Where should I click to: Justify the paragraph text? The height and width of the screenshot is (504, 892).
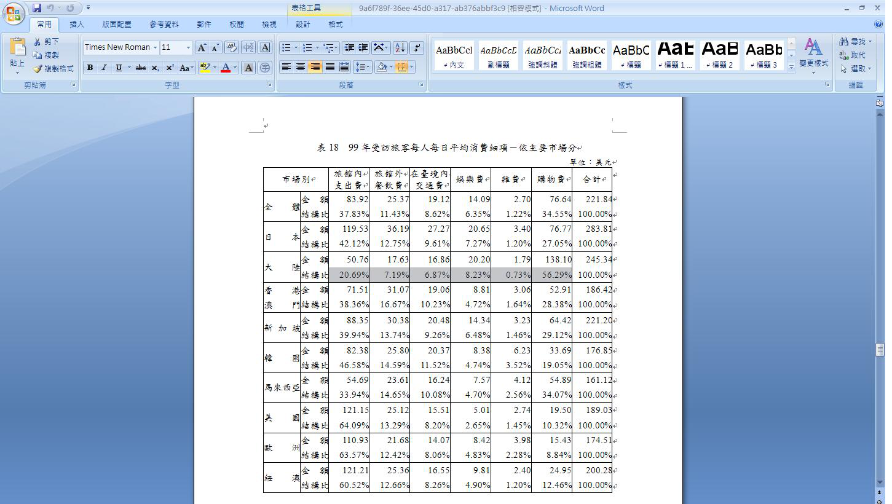[330, 67]
